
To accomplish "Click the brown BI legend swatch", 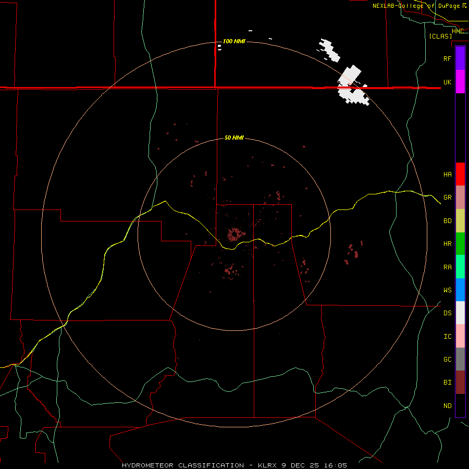I will 460,382.
